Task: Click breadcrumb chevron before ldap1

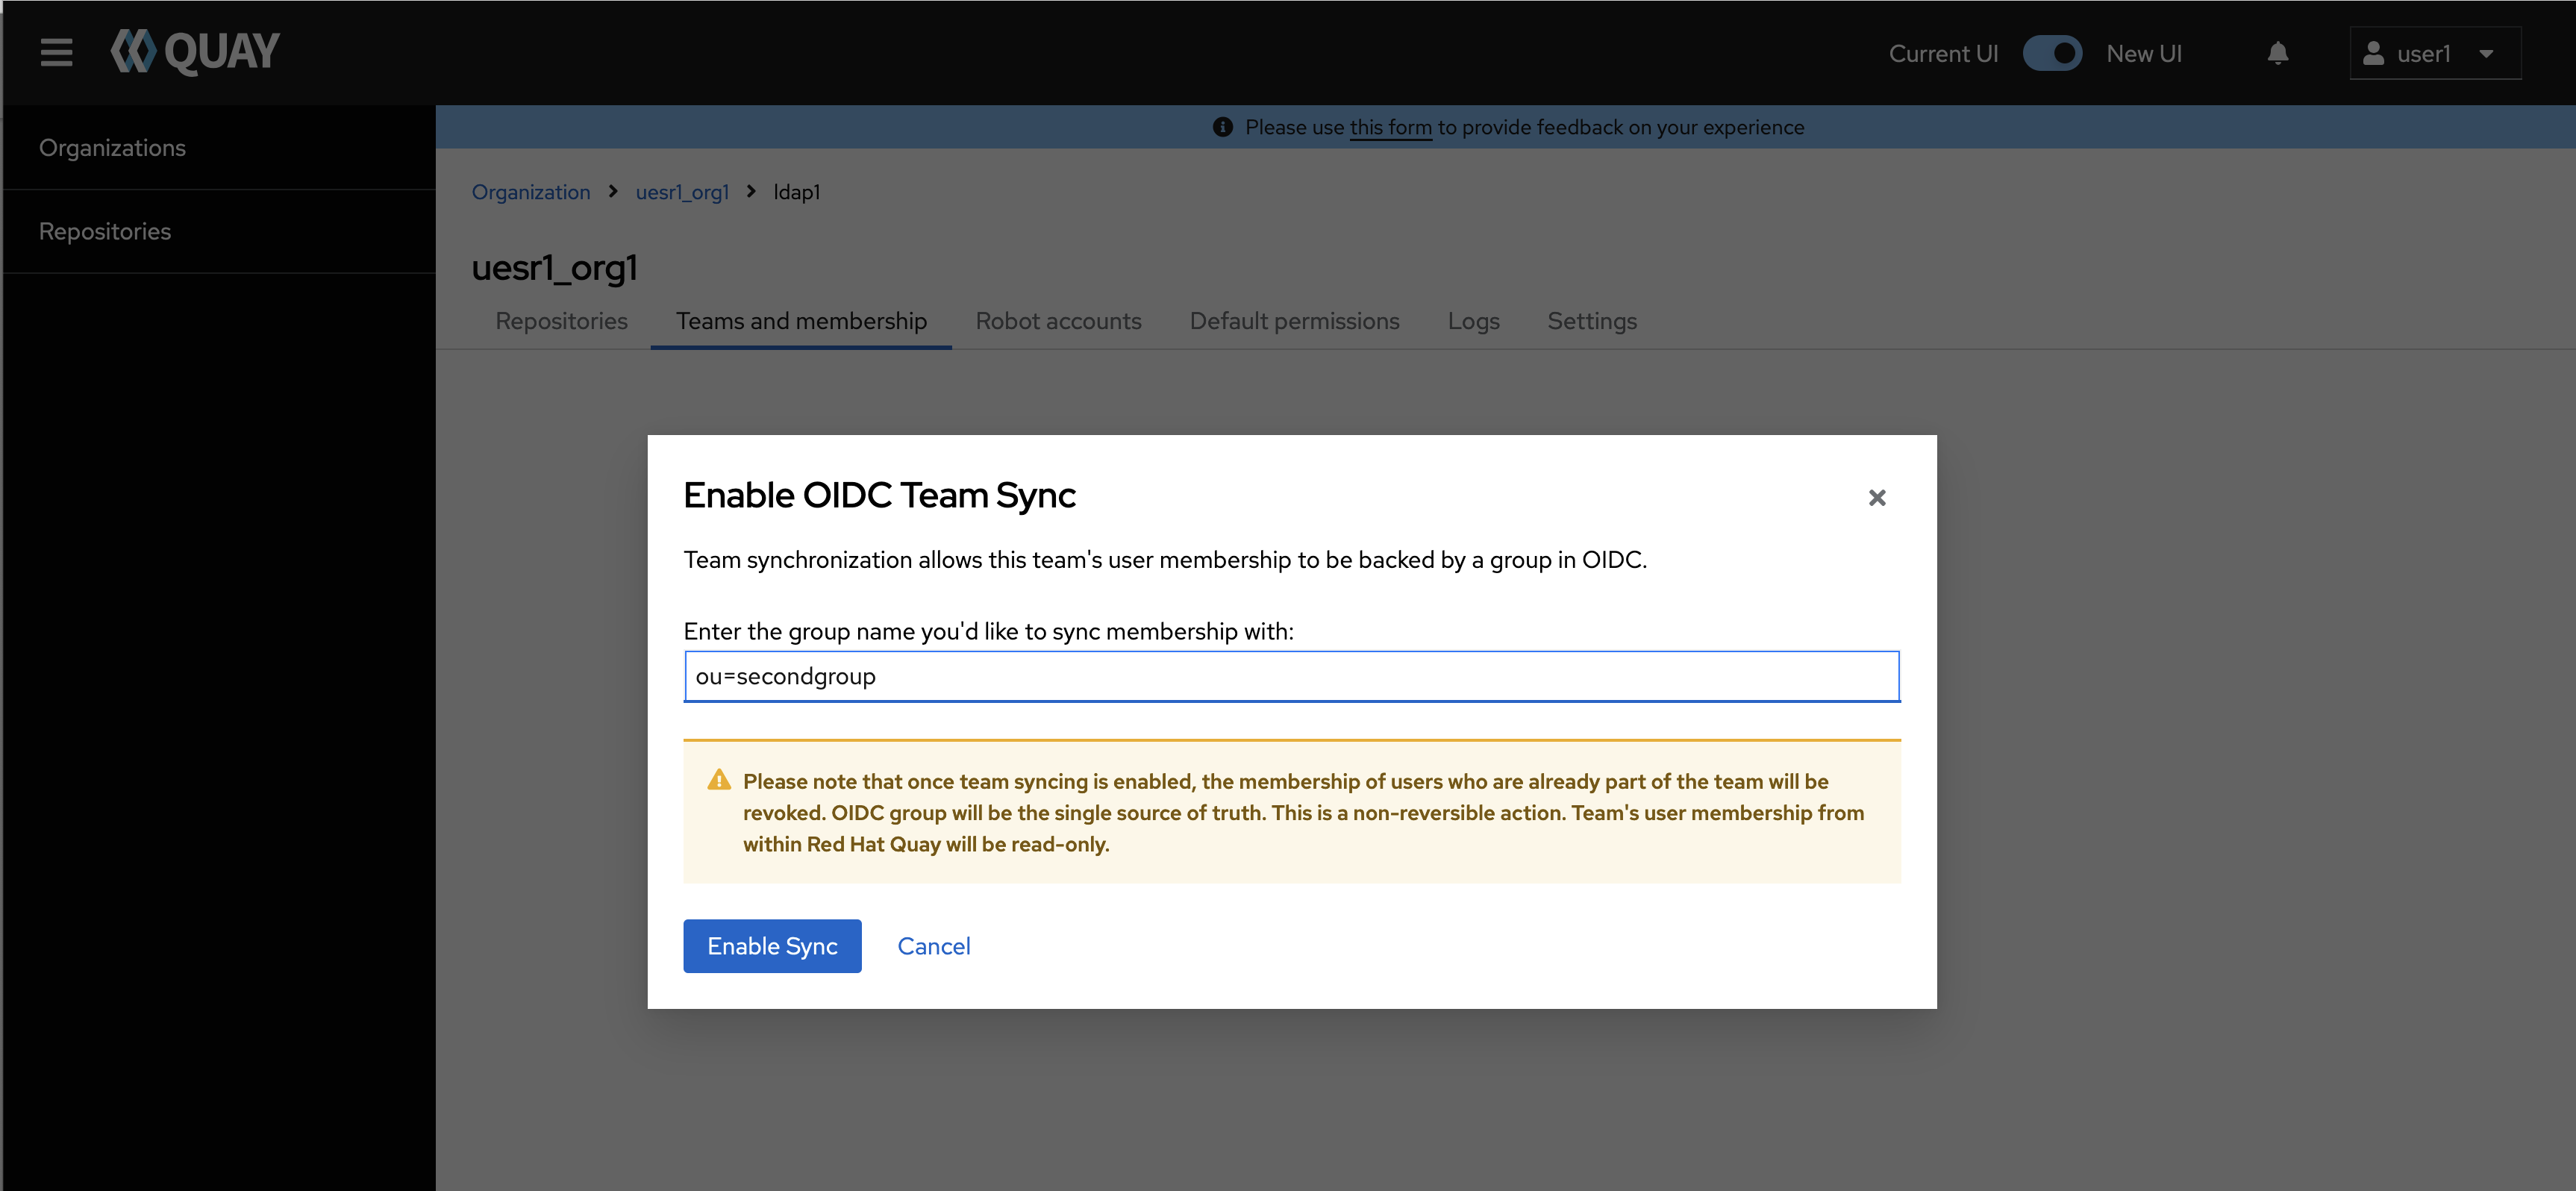Action: pos(751,191)
